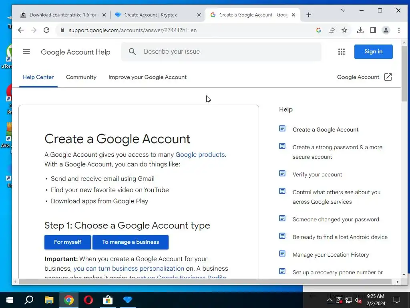Choose the For myself button
Viewport: 410px width, 308px height.
point(67,242)
